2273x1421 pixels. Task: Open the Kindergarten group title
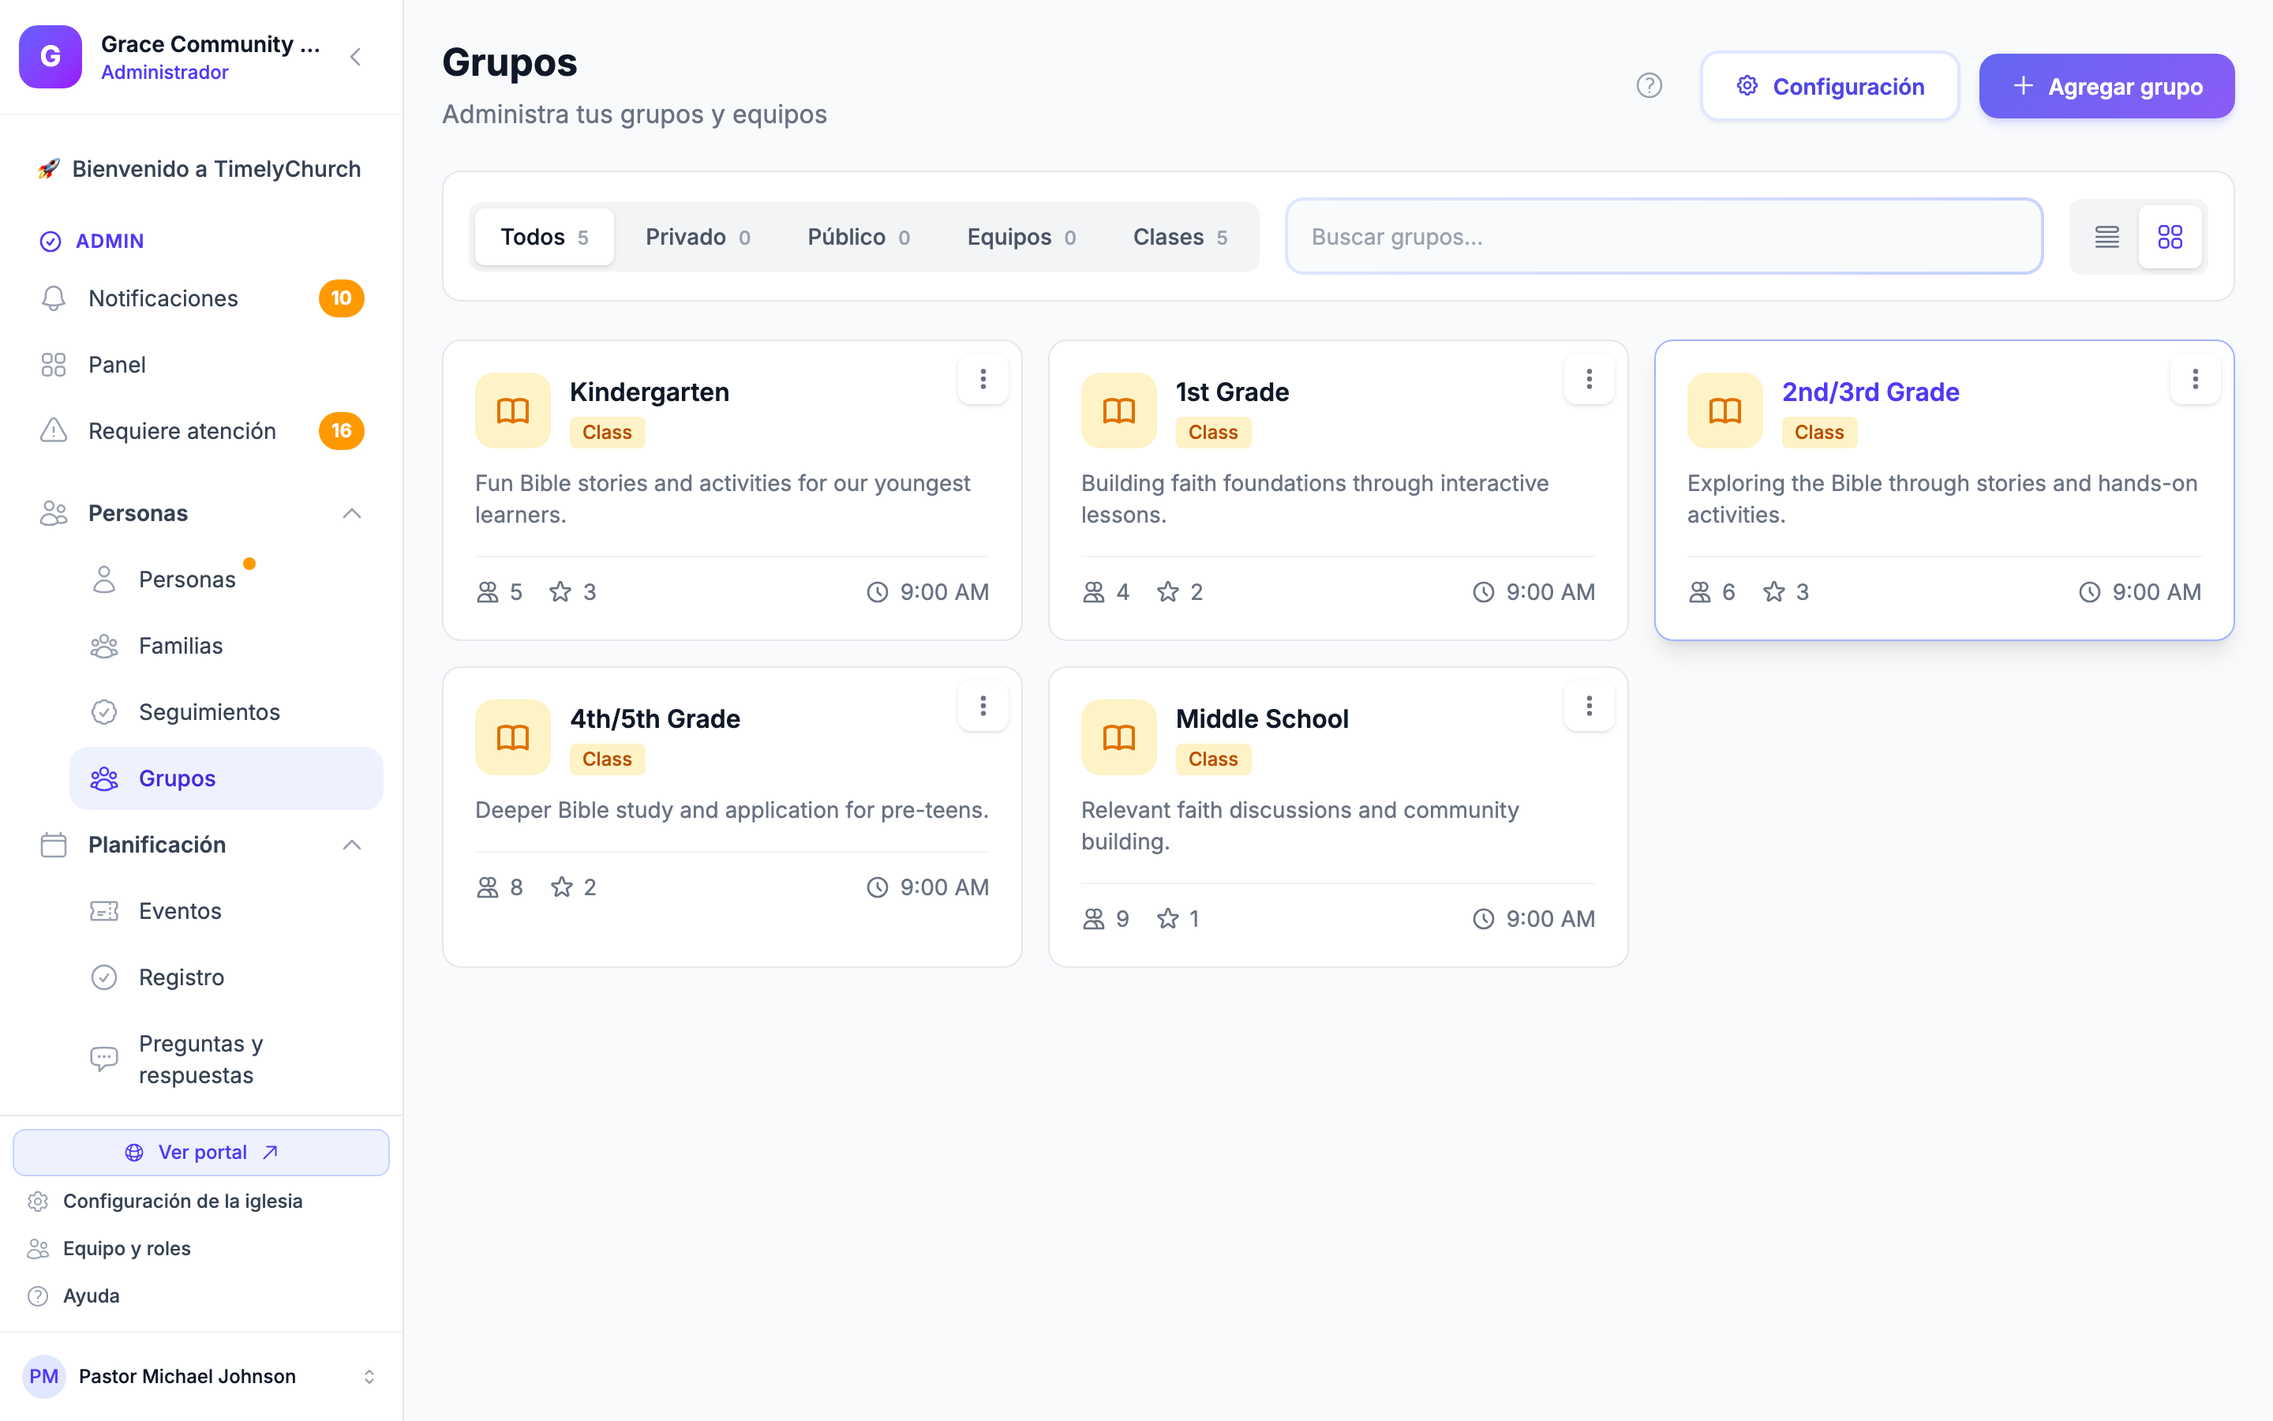tap(649, 392)
